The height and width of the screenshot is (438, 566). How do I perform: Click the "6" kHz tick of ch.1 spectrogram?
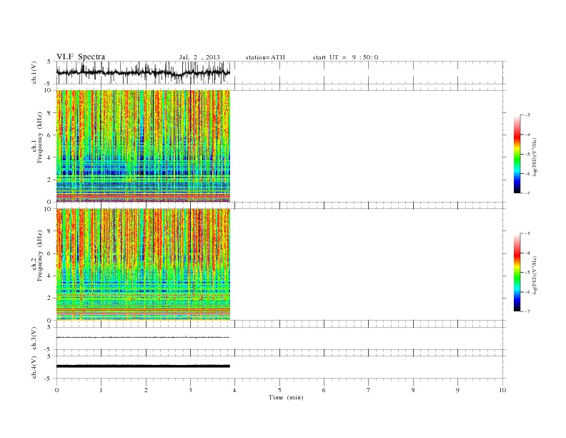[x=49, y=135]
